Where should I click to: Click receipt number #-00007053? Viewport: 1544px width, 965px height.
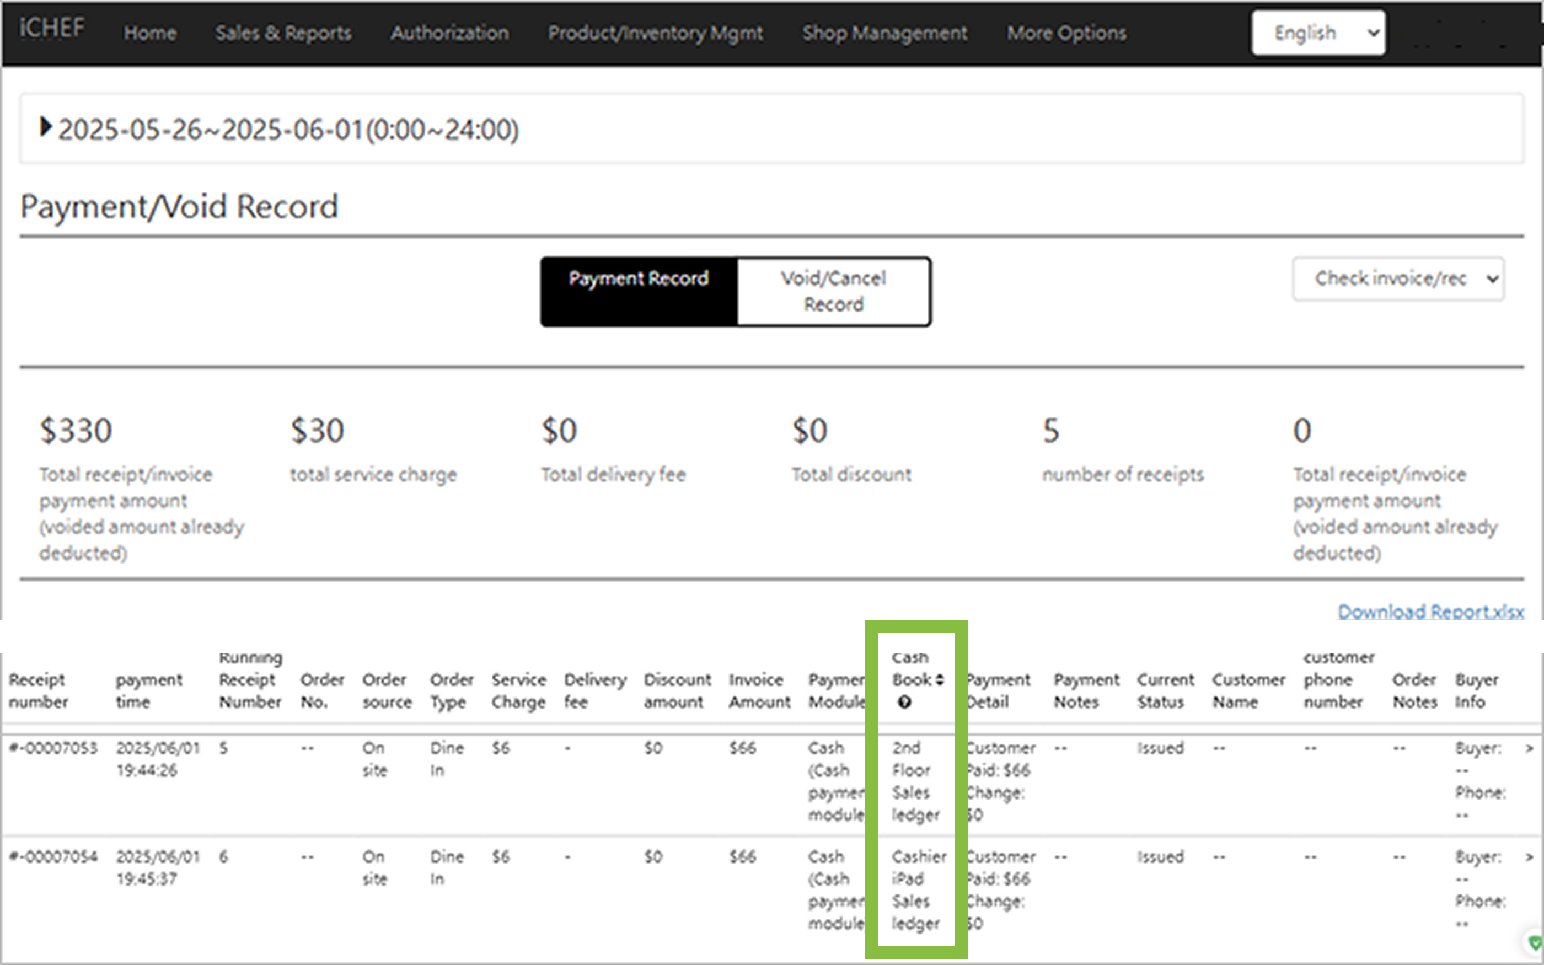click(53, 748)
